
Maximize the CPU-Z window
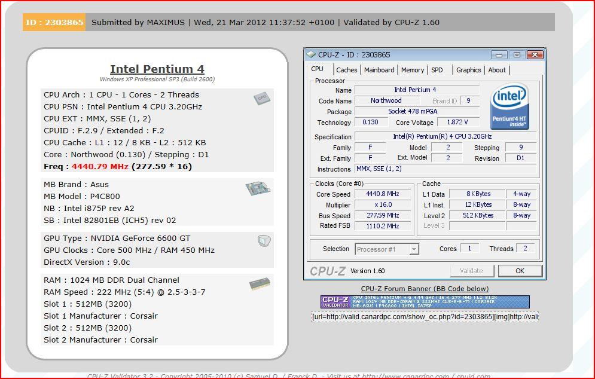[517, 54]
